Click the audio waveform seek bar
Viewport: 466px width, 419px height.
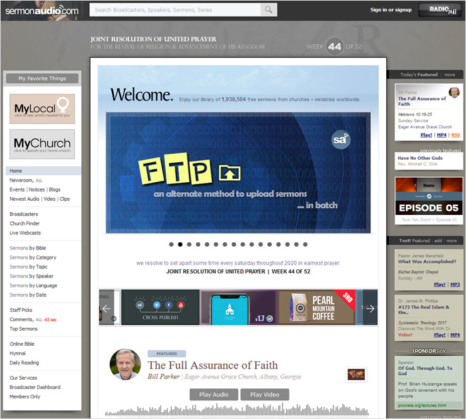(237, 410)
